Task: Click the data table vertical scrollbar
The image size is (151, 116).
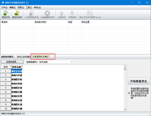Action: [125, 88]
